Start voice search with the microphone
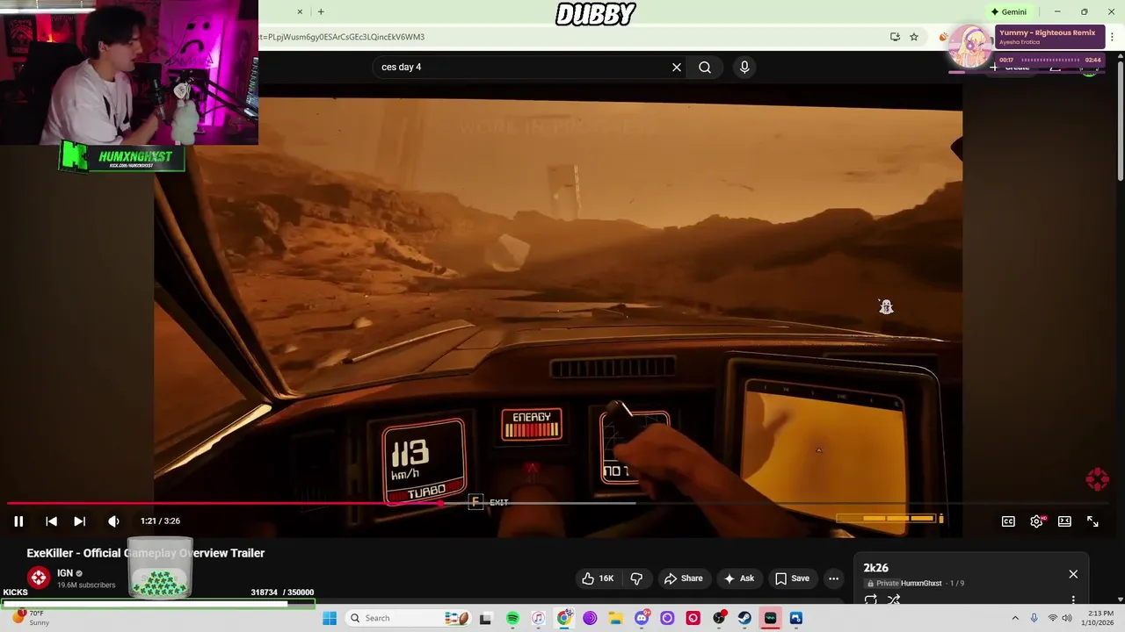The height and width of the screenshot is (632, 1125). point(744,67)
